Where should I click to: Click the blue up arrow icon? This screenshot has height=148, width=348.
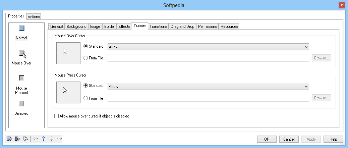(44, 139)
